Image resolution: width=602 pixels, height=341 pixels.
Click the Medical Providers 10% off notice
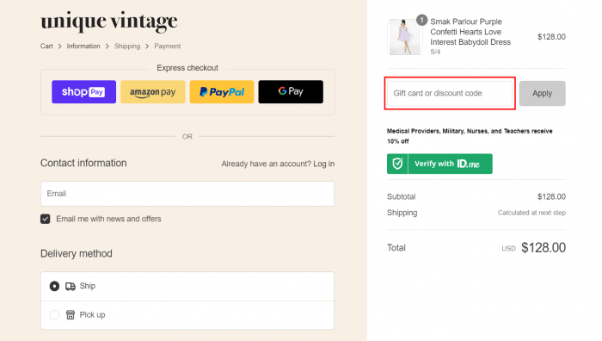470,136
